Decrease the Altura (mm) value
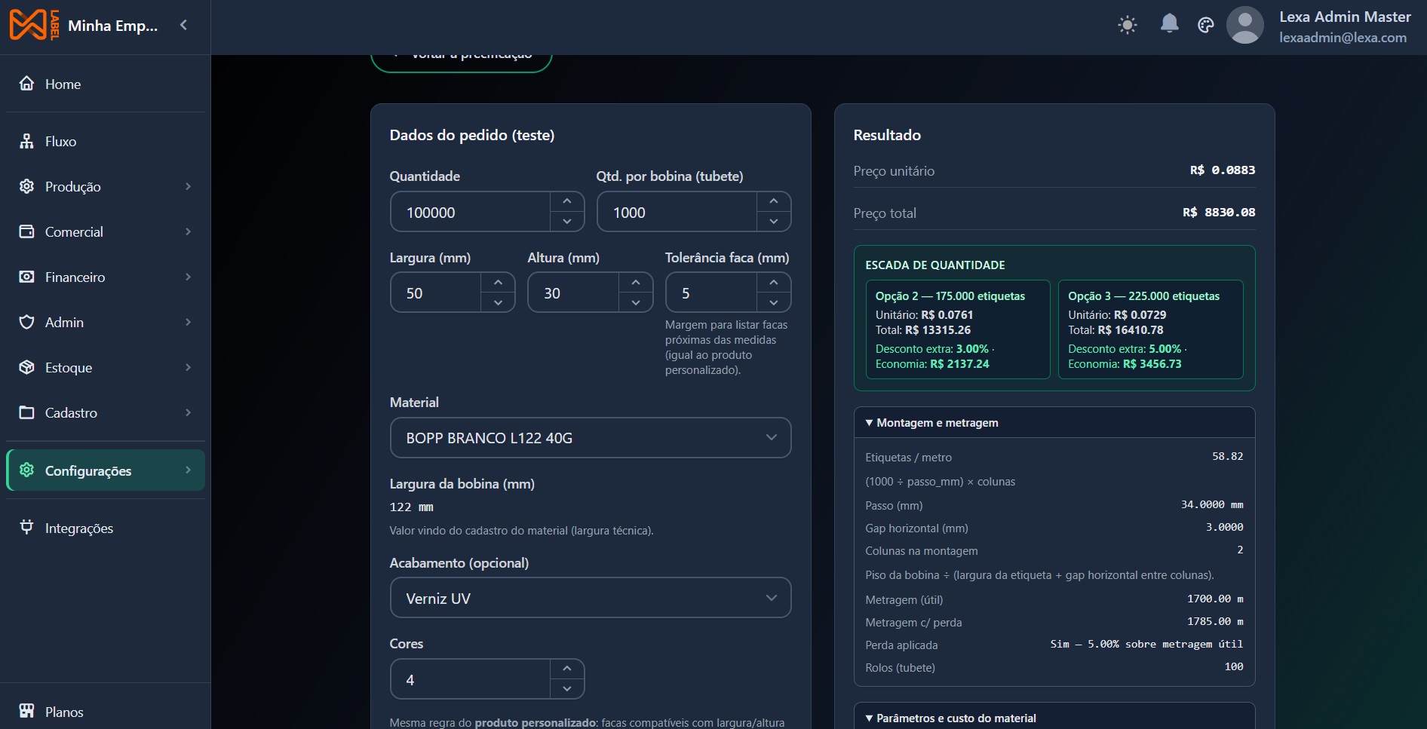 point(636,302)
